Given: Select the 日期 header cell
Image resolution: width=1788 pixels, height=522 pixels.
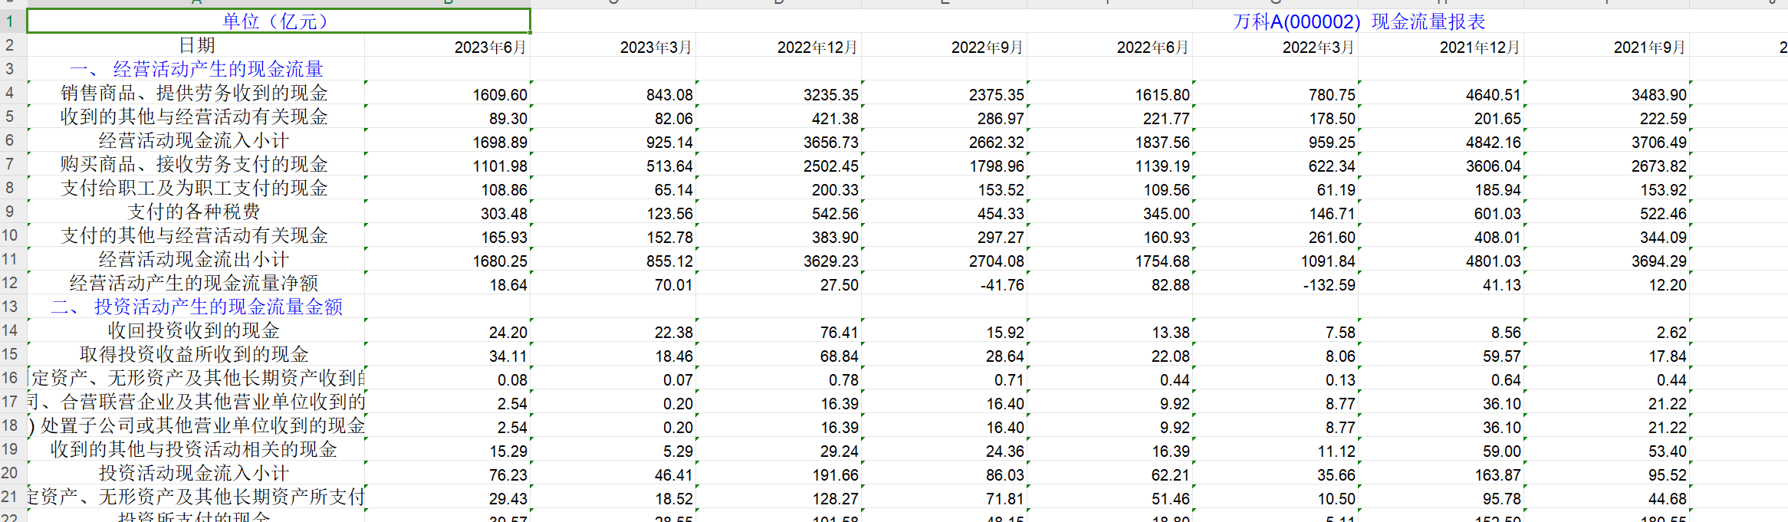Looking at the screenshot, I should click(196, 45).
